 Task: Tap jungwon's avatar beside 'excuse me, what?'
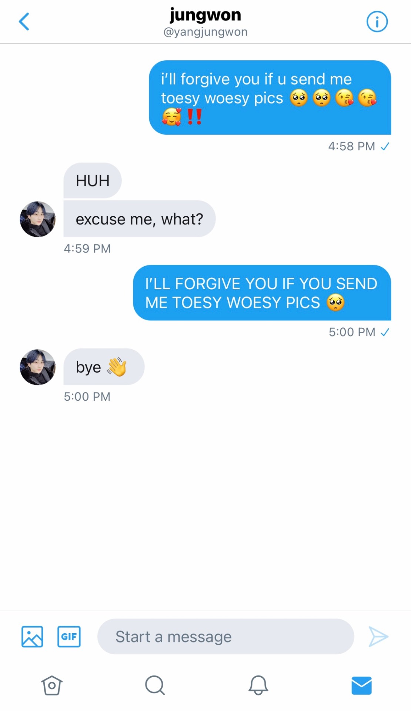coord(37,219)
